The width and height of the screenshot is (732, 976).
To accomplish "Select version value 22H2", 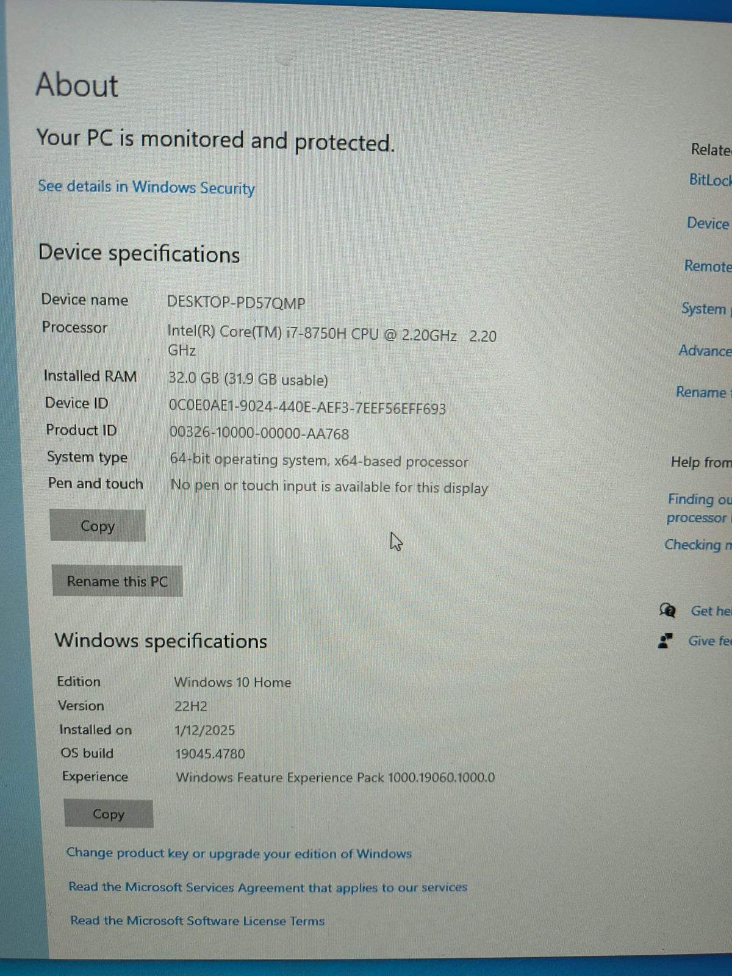I will [191, 706].
